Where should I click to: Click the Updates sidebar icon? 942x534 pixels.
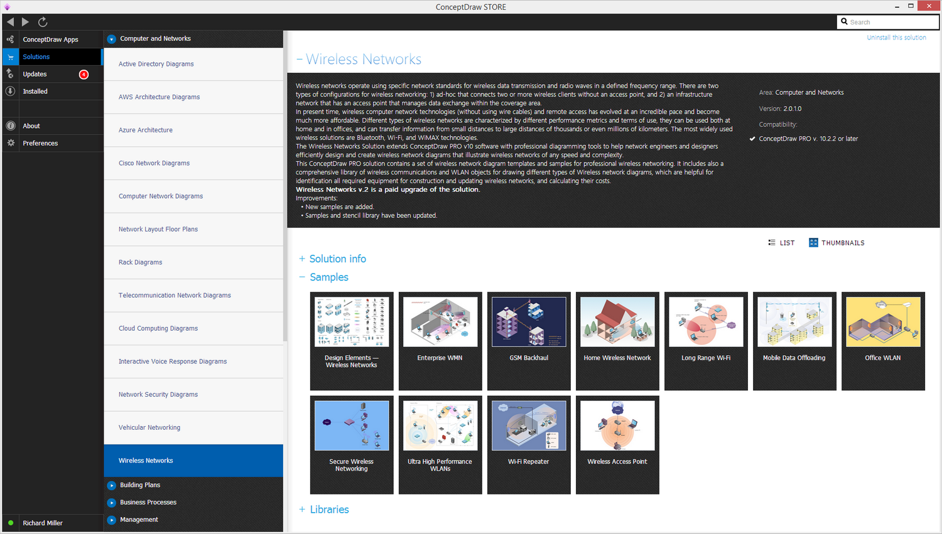[x=11, y=74]
